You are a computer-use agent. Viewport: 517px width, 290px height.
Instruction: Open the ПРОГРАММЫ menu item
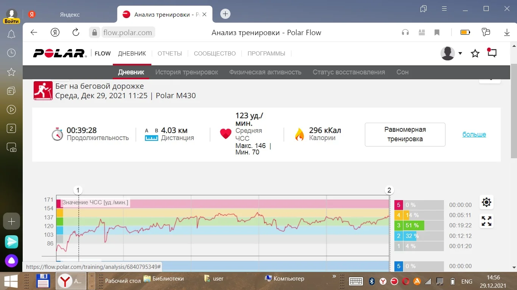click(266, 54)
